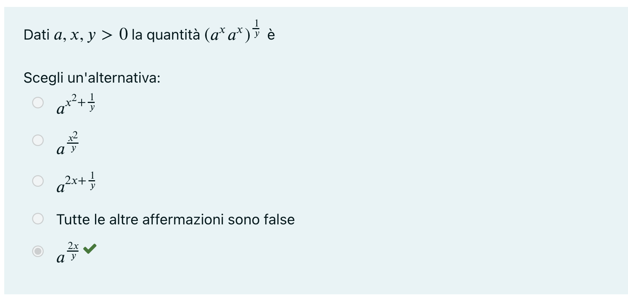
Task: Click the word 'Dati' in the question
Action: pyautogui.click(x=37, y=35)
